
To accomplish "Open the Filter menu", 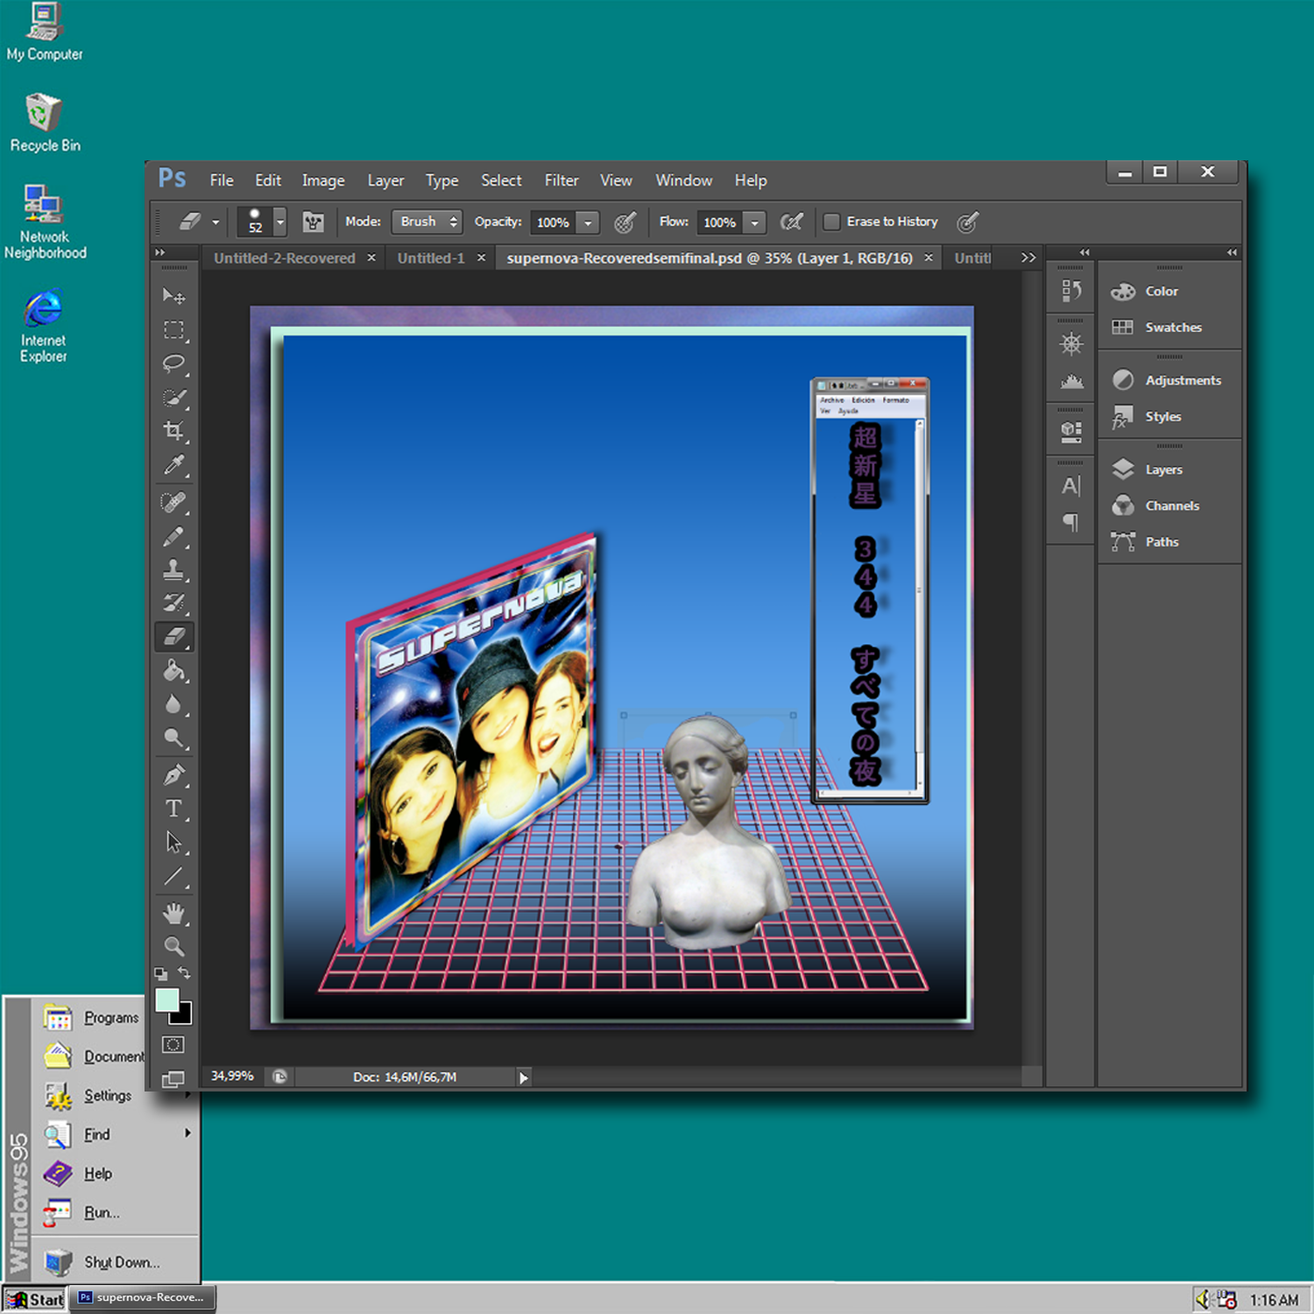I will (x=561, y=180).
